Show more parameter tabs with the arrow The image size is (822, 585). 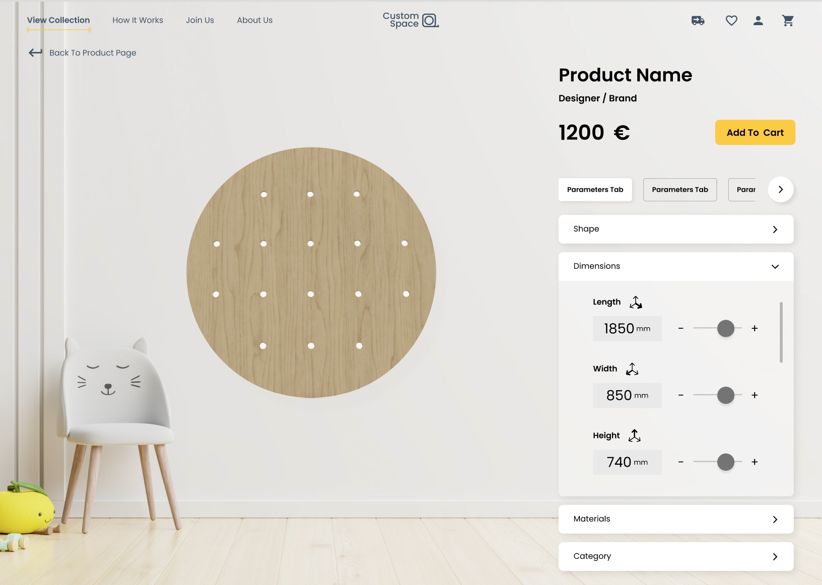coord(781,189)
